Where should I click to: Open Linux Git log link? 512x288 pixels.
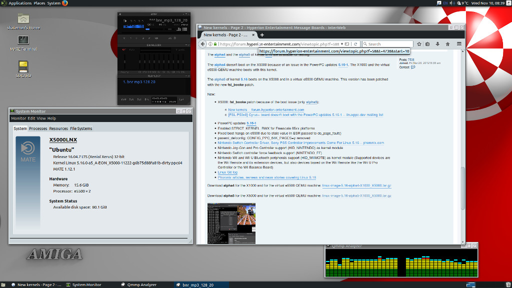[227, 172]
